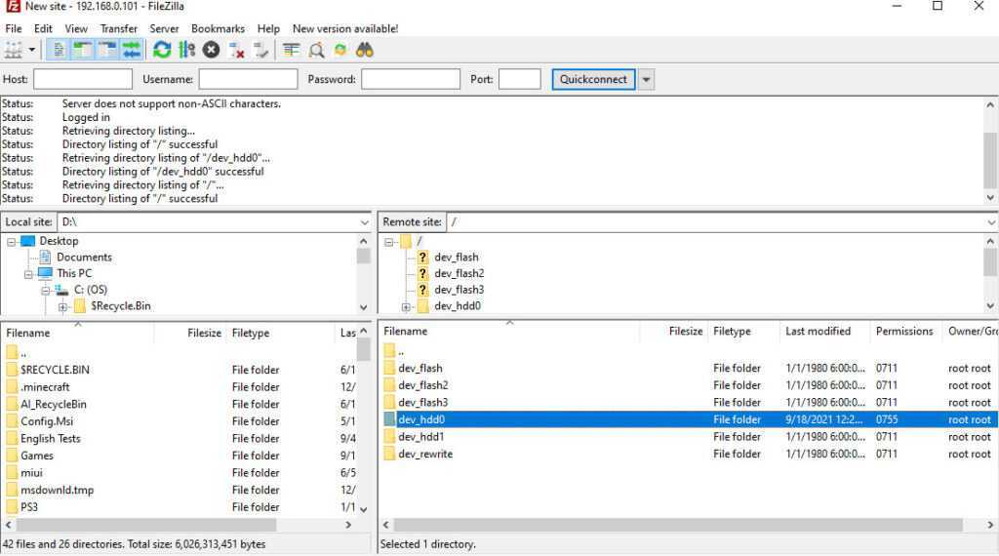Image resolution: width=999 pixels, height=556 pixels.
Task: Enable synchronized browsing icon
Action: pos(340,50)
